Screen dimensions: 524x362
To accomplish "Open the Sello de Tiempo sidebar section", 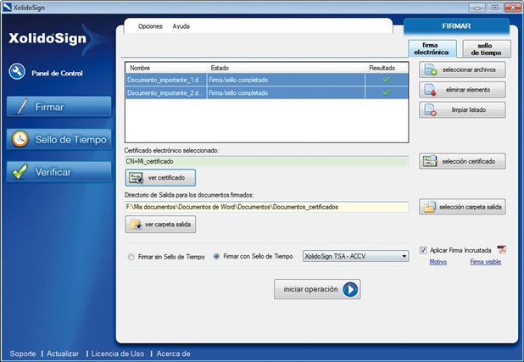I will (x=59, y=139).
